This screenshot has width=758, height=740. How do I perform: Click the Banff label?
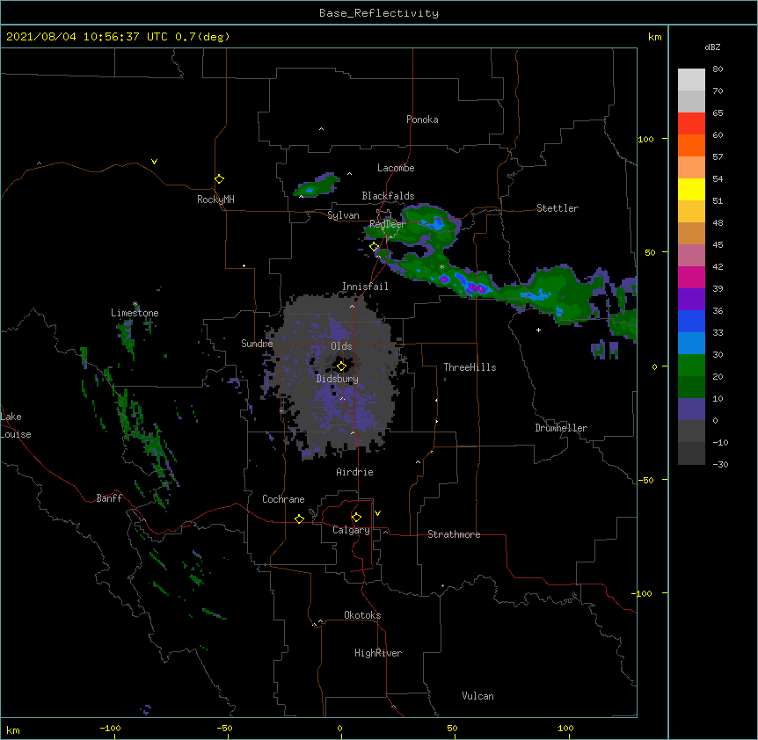click(109, 498)
